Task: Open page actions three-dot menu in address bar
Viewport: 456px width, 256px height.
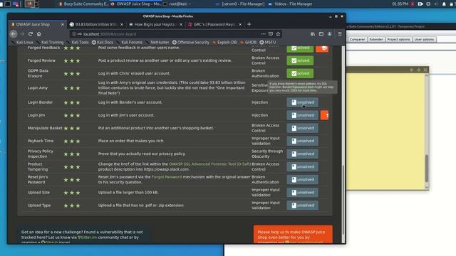Action: pos(263,34)
